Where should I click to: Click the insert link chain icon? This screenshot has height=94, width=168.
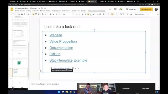tap(97, 14)
